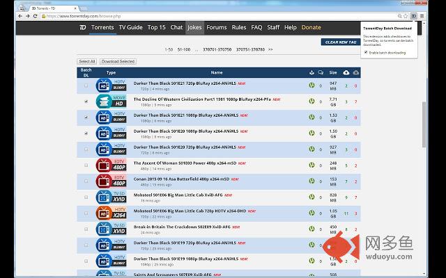Click the Select All button
This screenshot has height=278, width=446.
(x=87, y=62)
